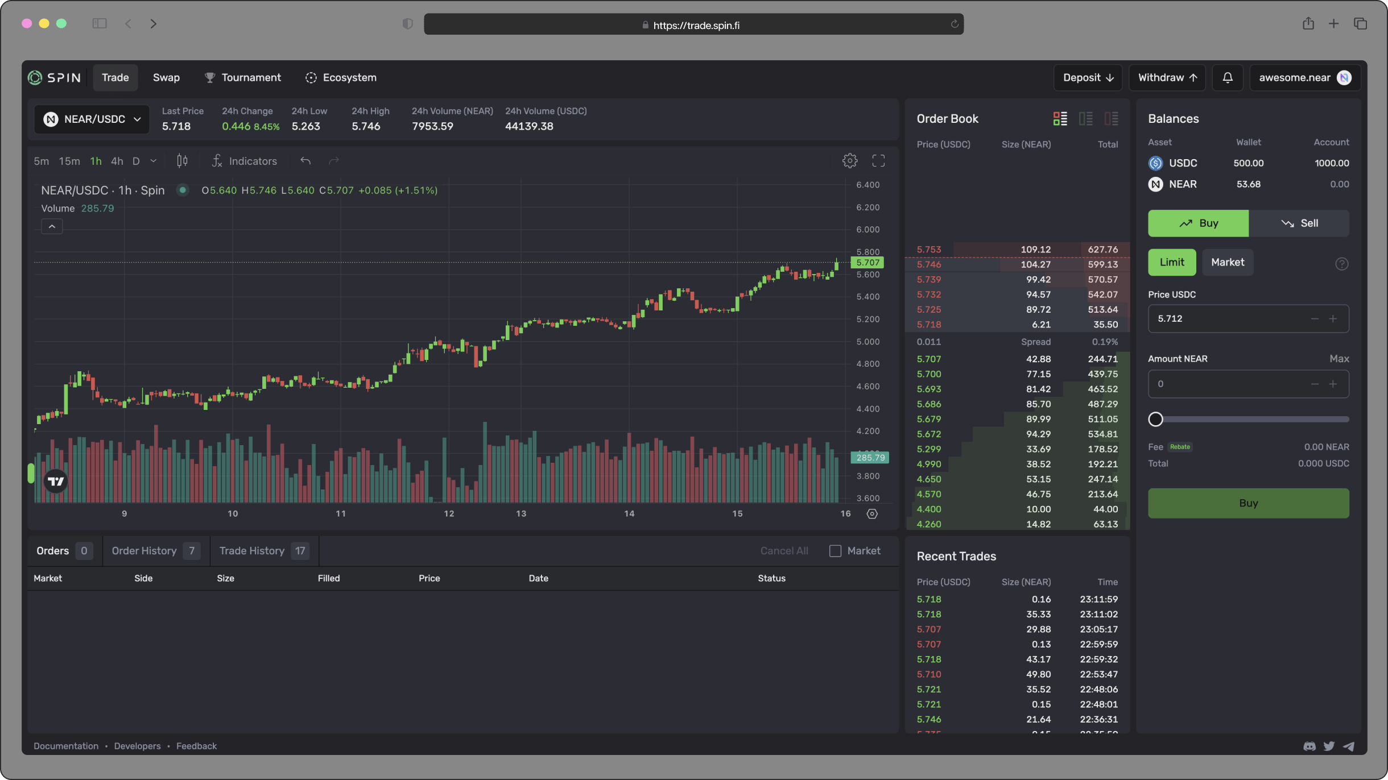The height and width of the screenshot is (780, 1388).
Task: Open chart settings gear
Action: (x=850, y=161)
